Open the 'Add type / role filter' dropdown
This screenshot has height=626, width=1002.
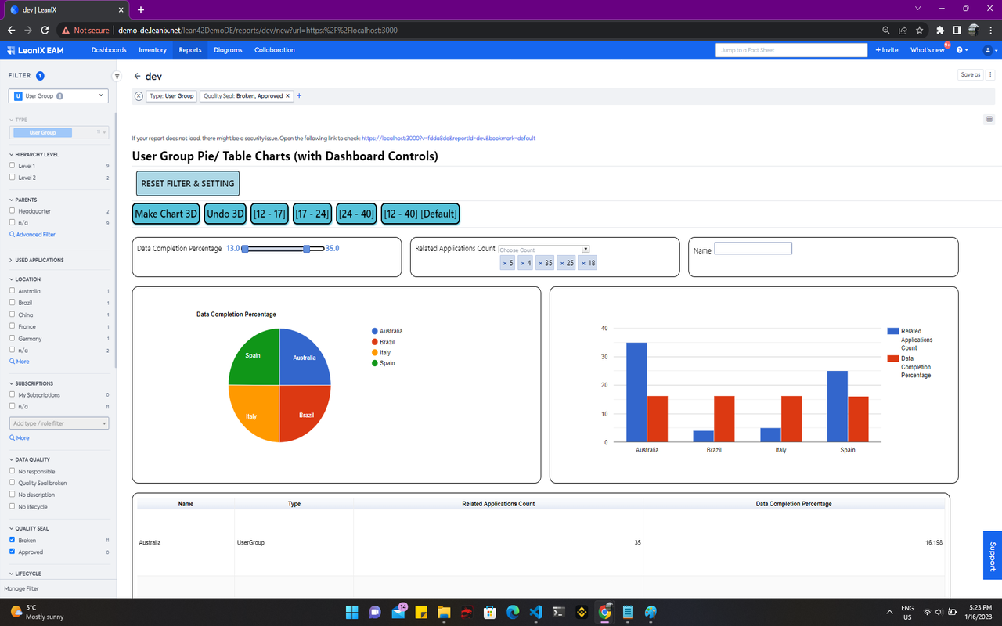(x=59, y=423)
